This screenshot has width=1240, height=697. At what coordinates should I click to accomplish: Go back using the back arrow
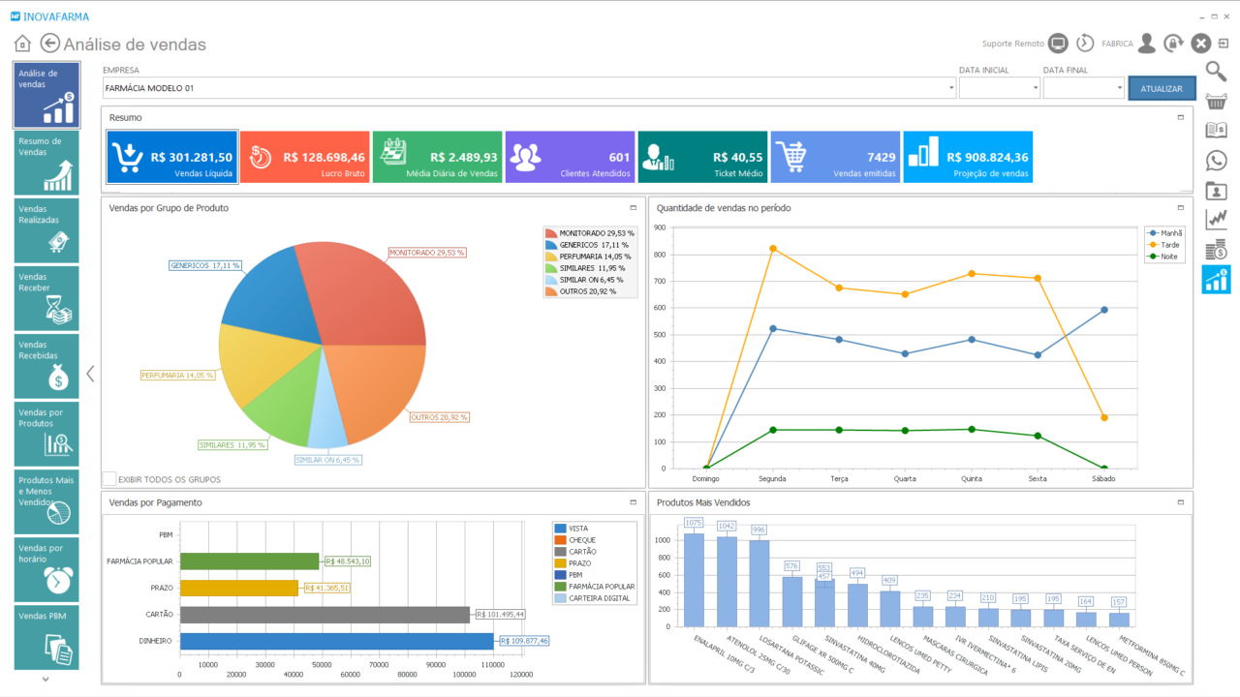point(50,44)
